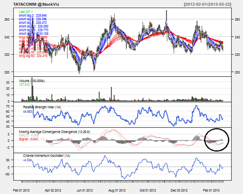Click the 'Volume (100,000s)' panel label
This screenshot has height=194, width=243.
[x=32, y=81]
